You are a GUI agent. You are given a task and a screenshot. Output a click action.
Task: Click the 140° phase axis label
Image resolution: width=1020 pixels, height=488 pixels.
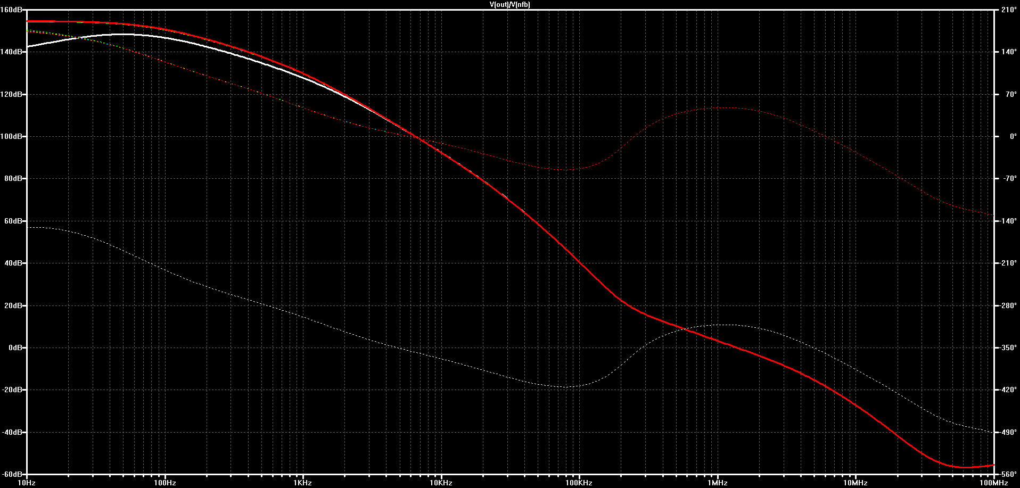tap(1009, 52)
